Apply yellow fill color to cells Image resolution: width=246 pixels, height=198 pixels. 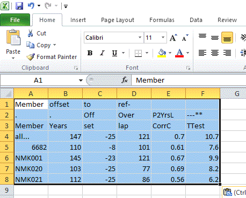tap(162, 53)
